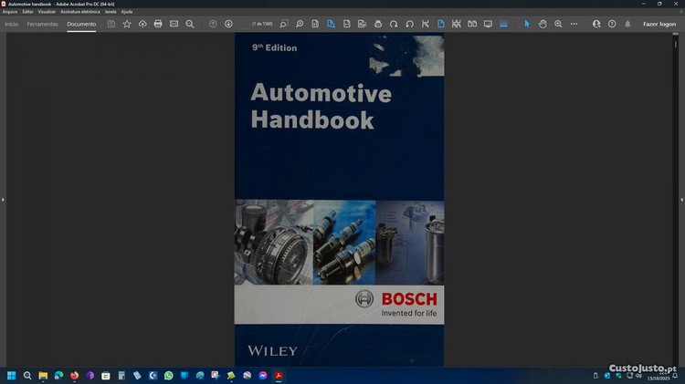Viewport: 685px width, 384px height.
Task: Switch to the Início tab
Action: 12,24
